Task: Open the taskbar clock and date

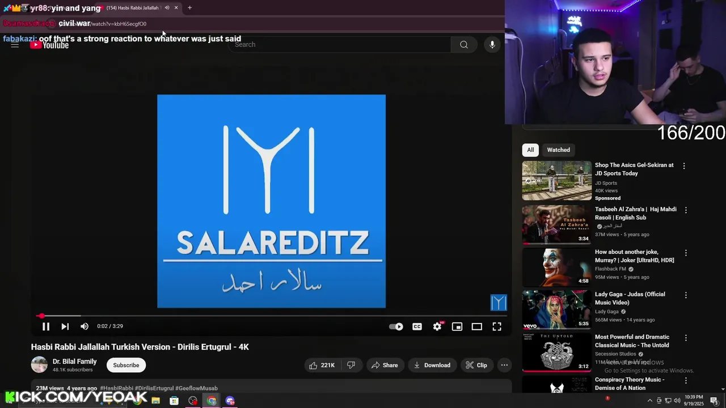Action: (694, 401)
